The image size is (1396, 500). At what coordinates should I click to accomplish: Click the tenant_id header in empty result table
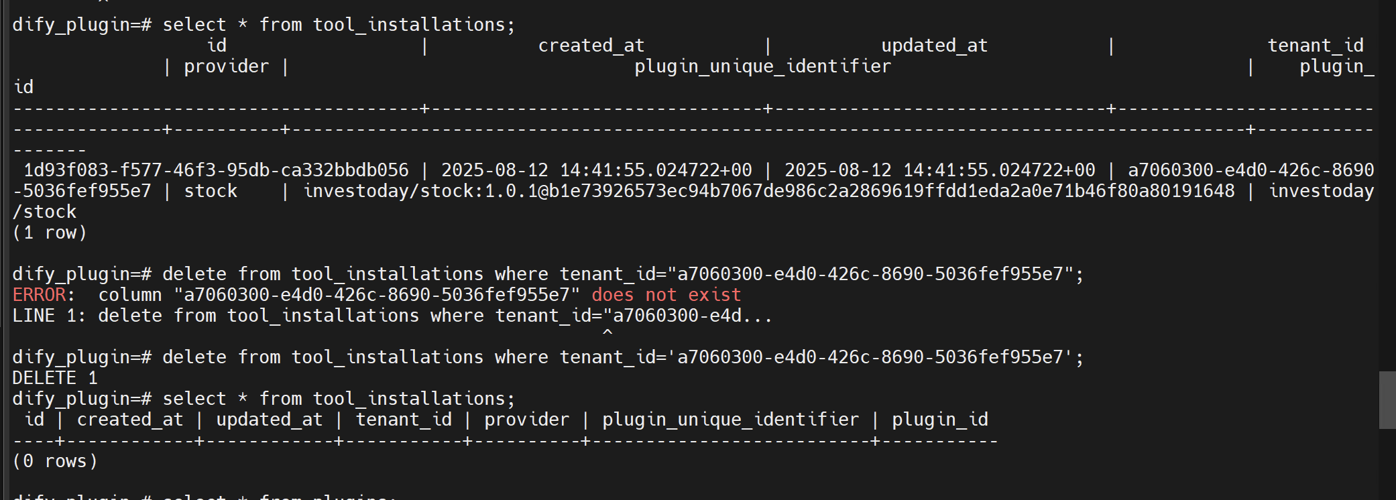(x=404, y=420)
